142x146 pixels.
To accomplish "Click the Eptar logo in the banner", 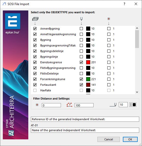I will [13, 21].
